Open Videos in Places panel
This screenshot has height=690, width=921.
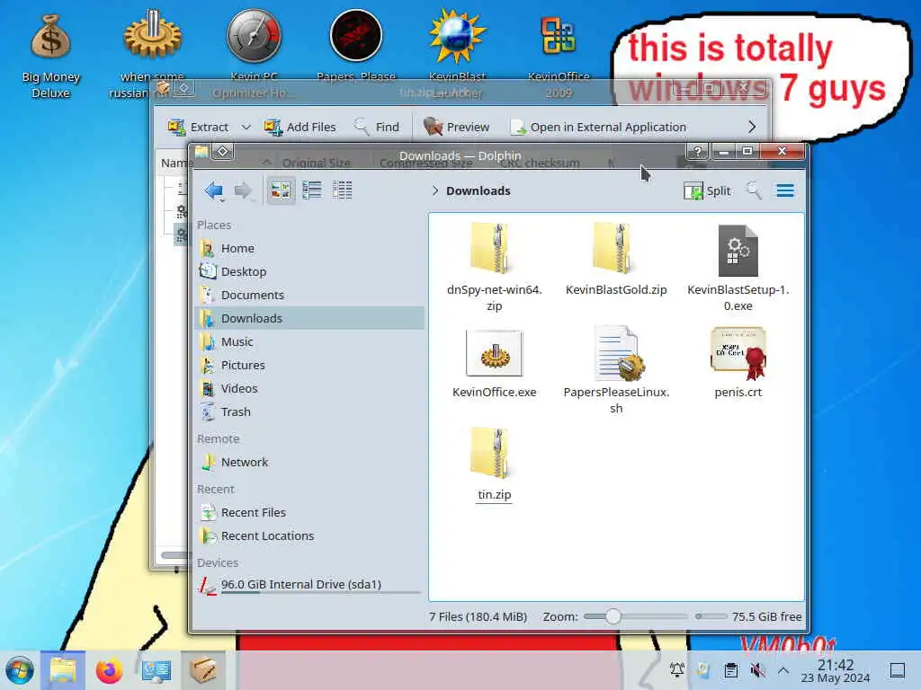309,388
